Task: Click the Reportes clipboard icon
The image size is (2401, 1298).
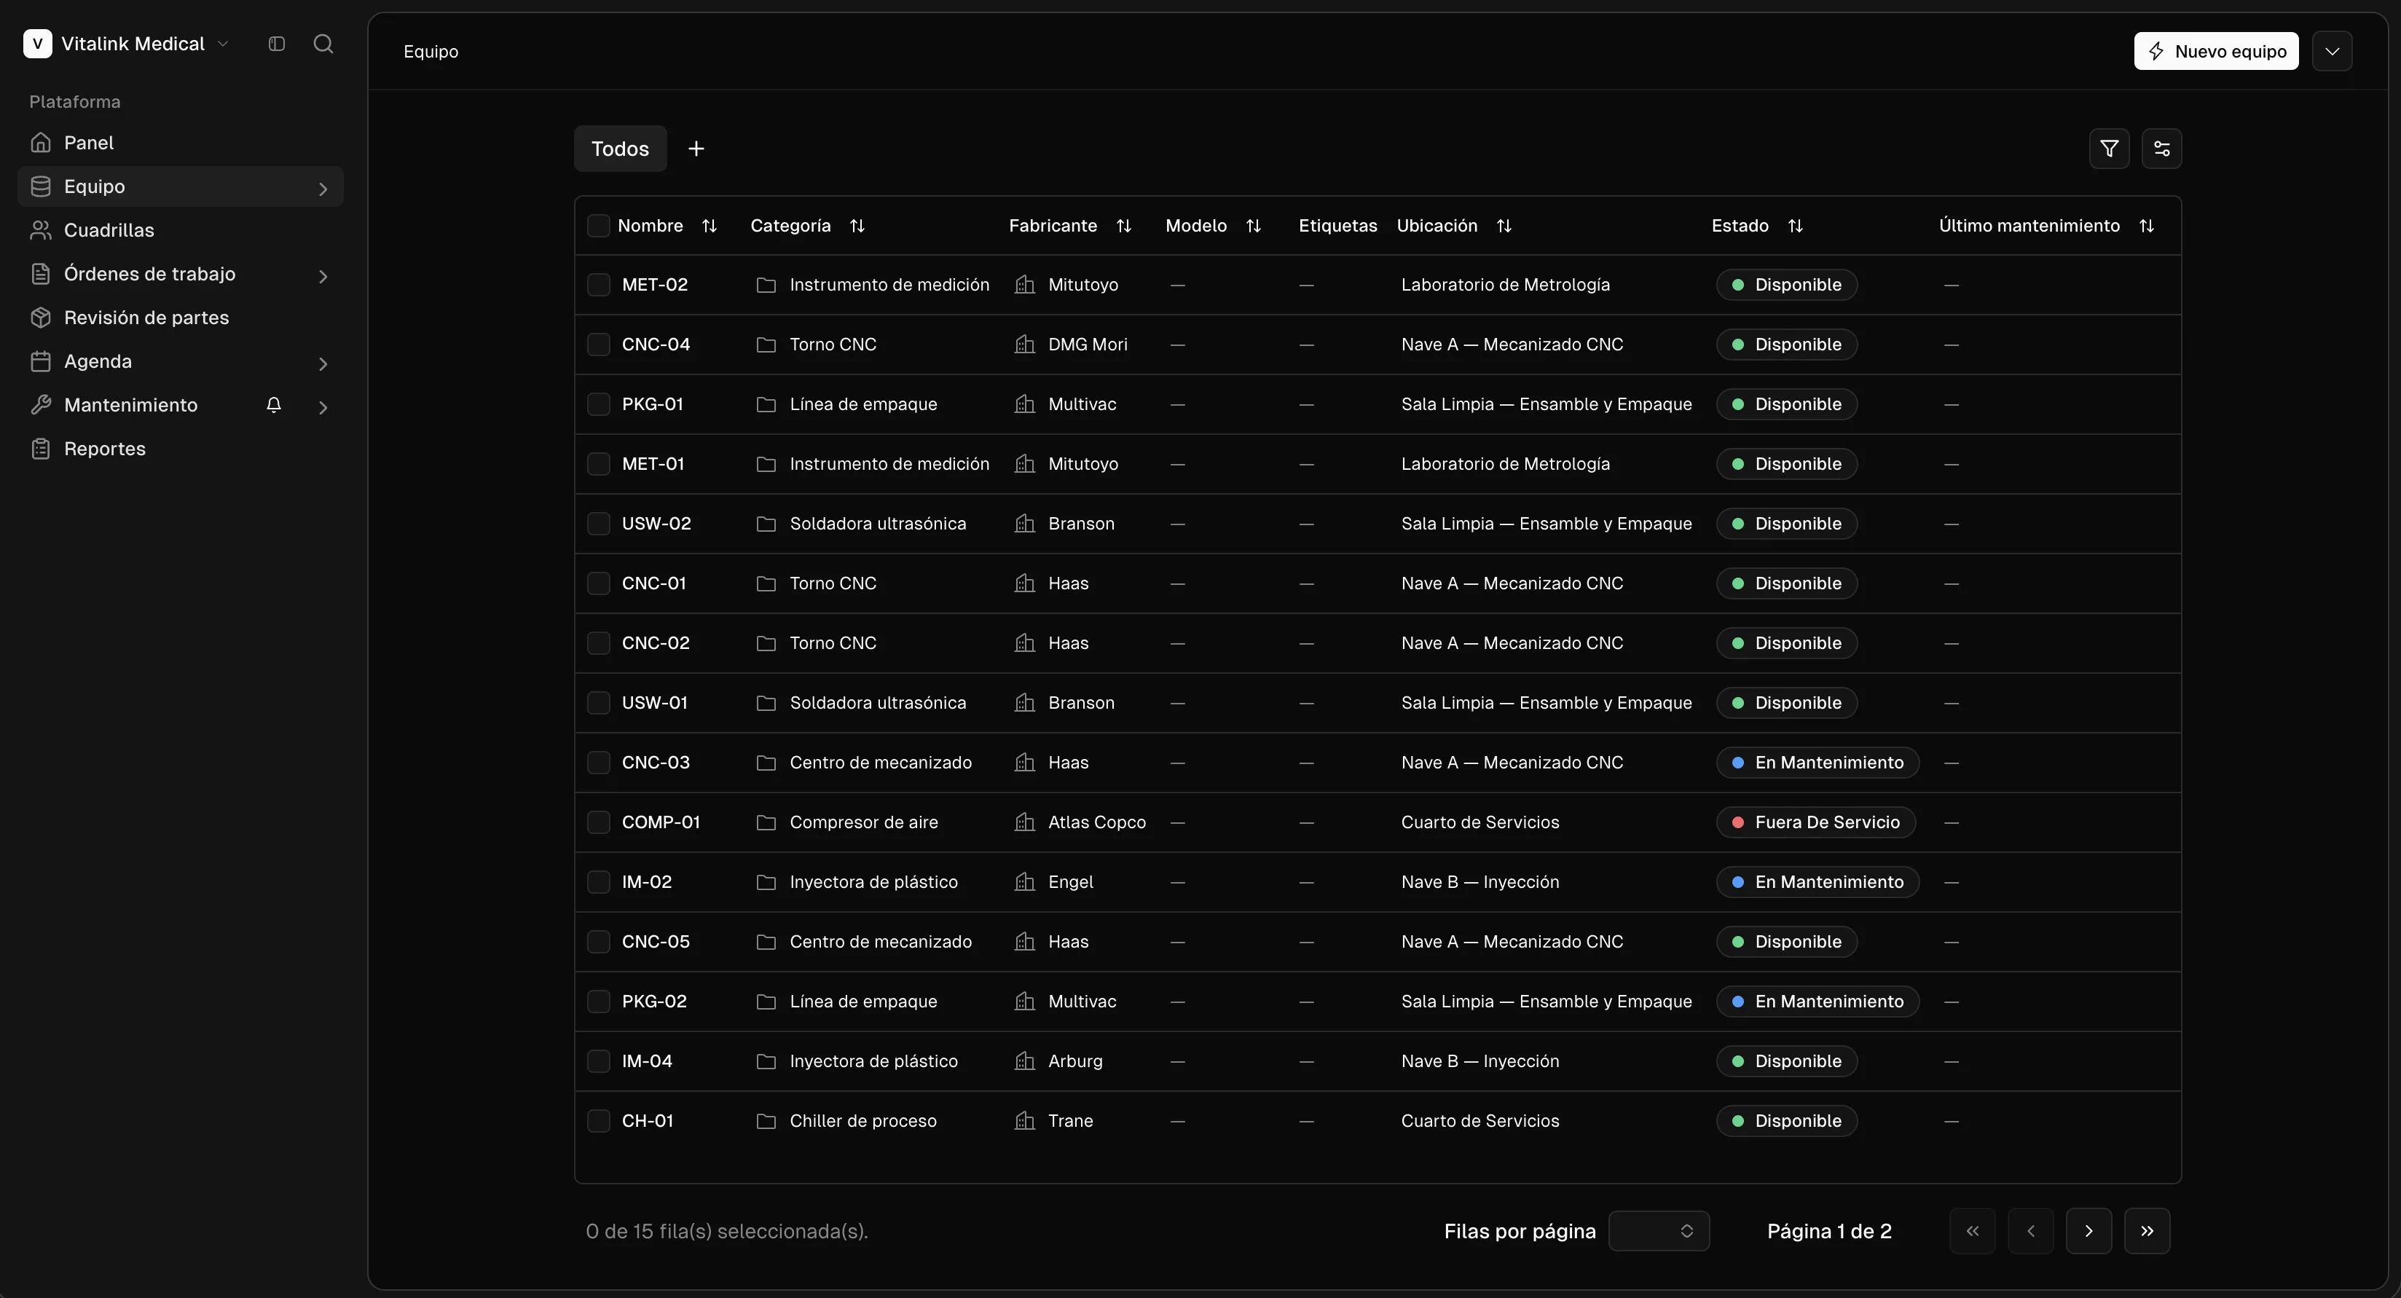Action: click(x=40, y=449)
